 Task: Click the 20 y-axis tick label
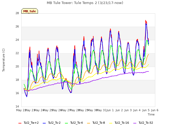tap(17, 66)
